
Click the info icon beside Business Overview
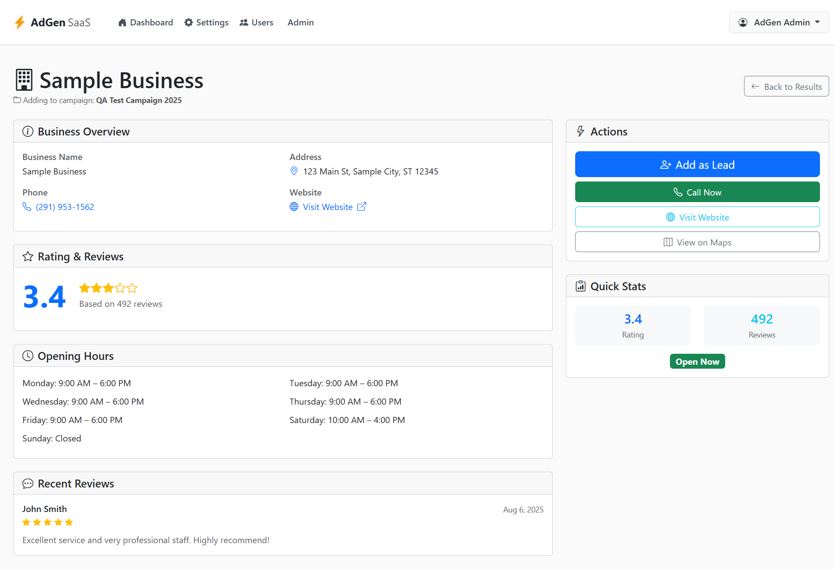coord(28,132)
